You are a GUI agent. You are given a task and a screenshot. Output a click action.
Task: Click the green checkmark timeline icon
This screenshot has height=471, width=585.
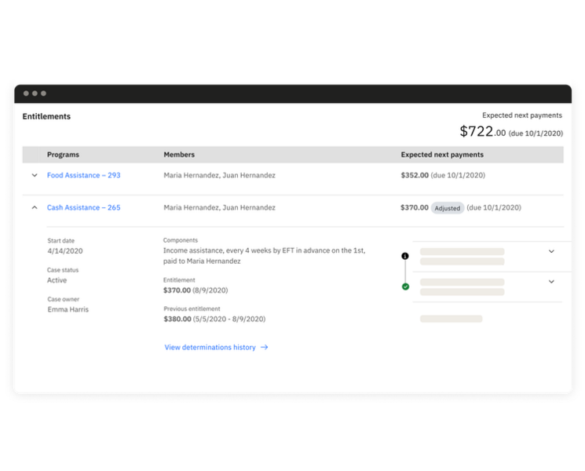pyautogui.click(x=405, y=287)
